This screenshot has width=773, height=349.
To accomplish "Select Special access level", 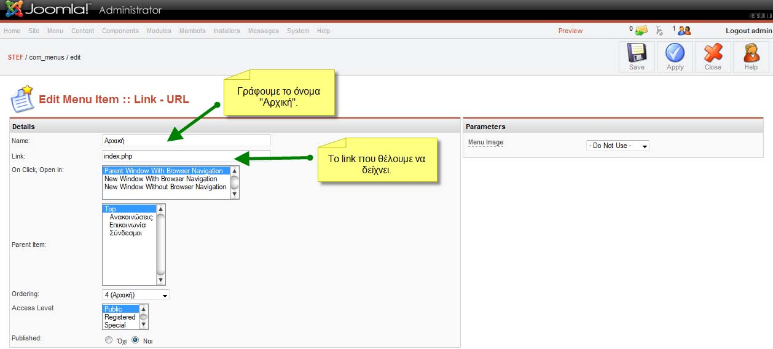I will [x=121, y=325].
